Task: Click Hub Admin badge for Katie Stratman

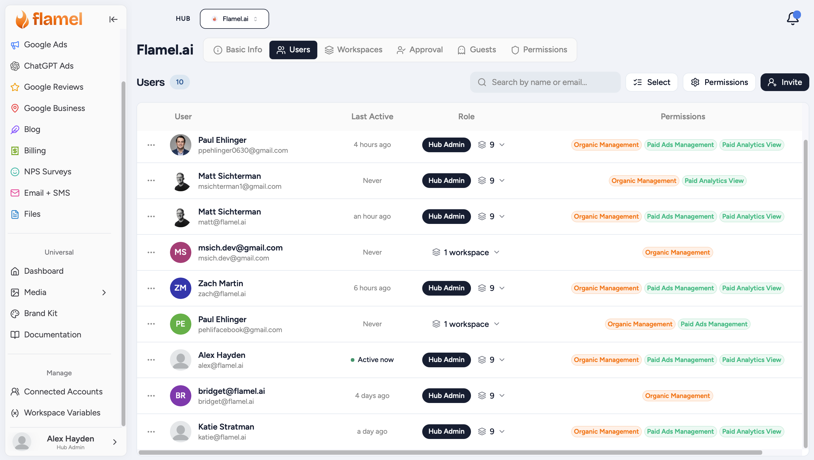Action: tap(446, 431)
